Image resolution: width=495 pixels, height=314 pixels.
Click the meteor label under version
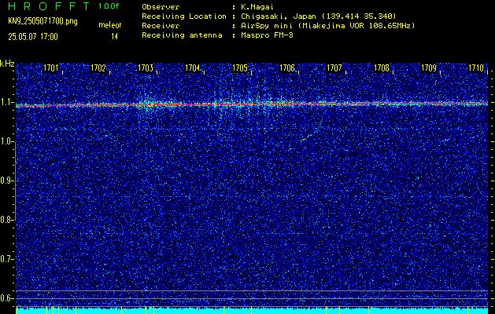pyautogui.click(x=109, y=25)
